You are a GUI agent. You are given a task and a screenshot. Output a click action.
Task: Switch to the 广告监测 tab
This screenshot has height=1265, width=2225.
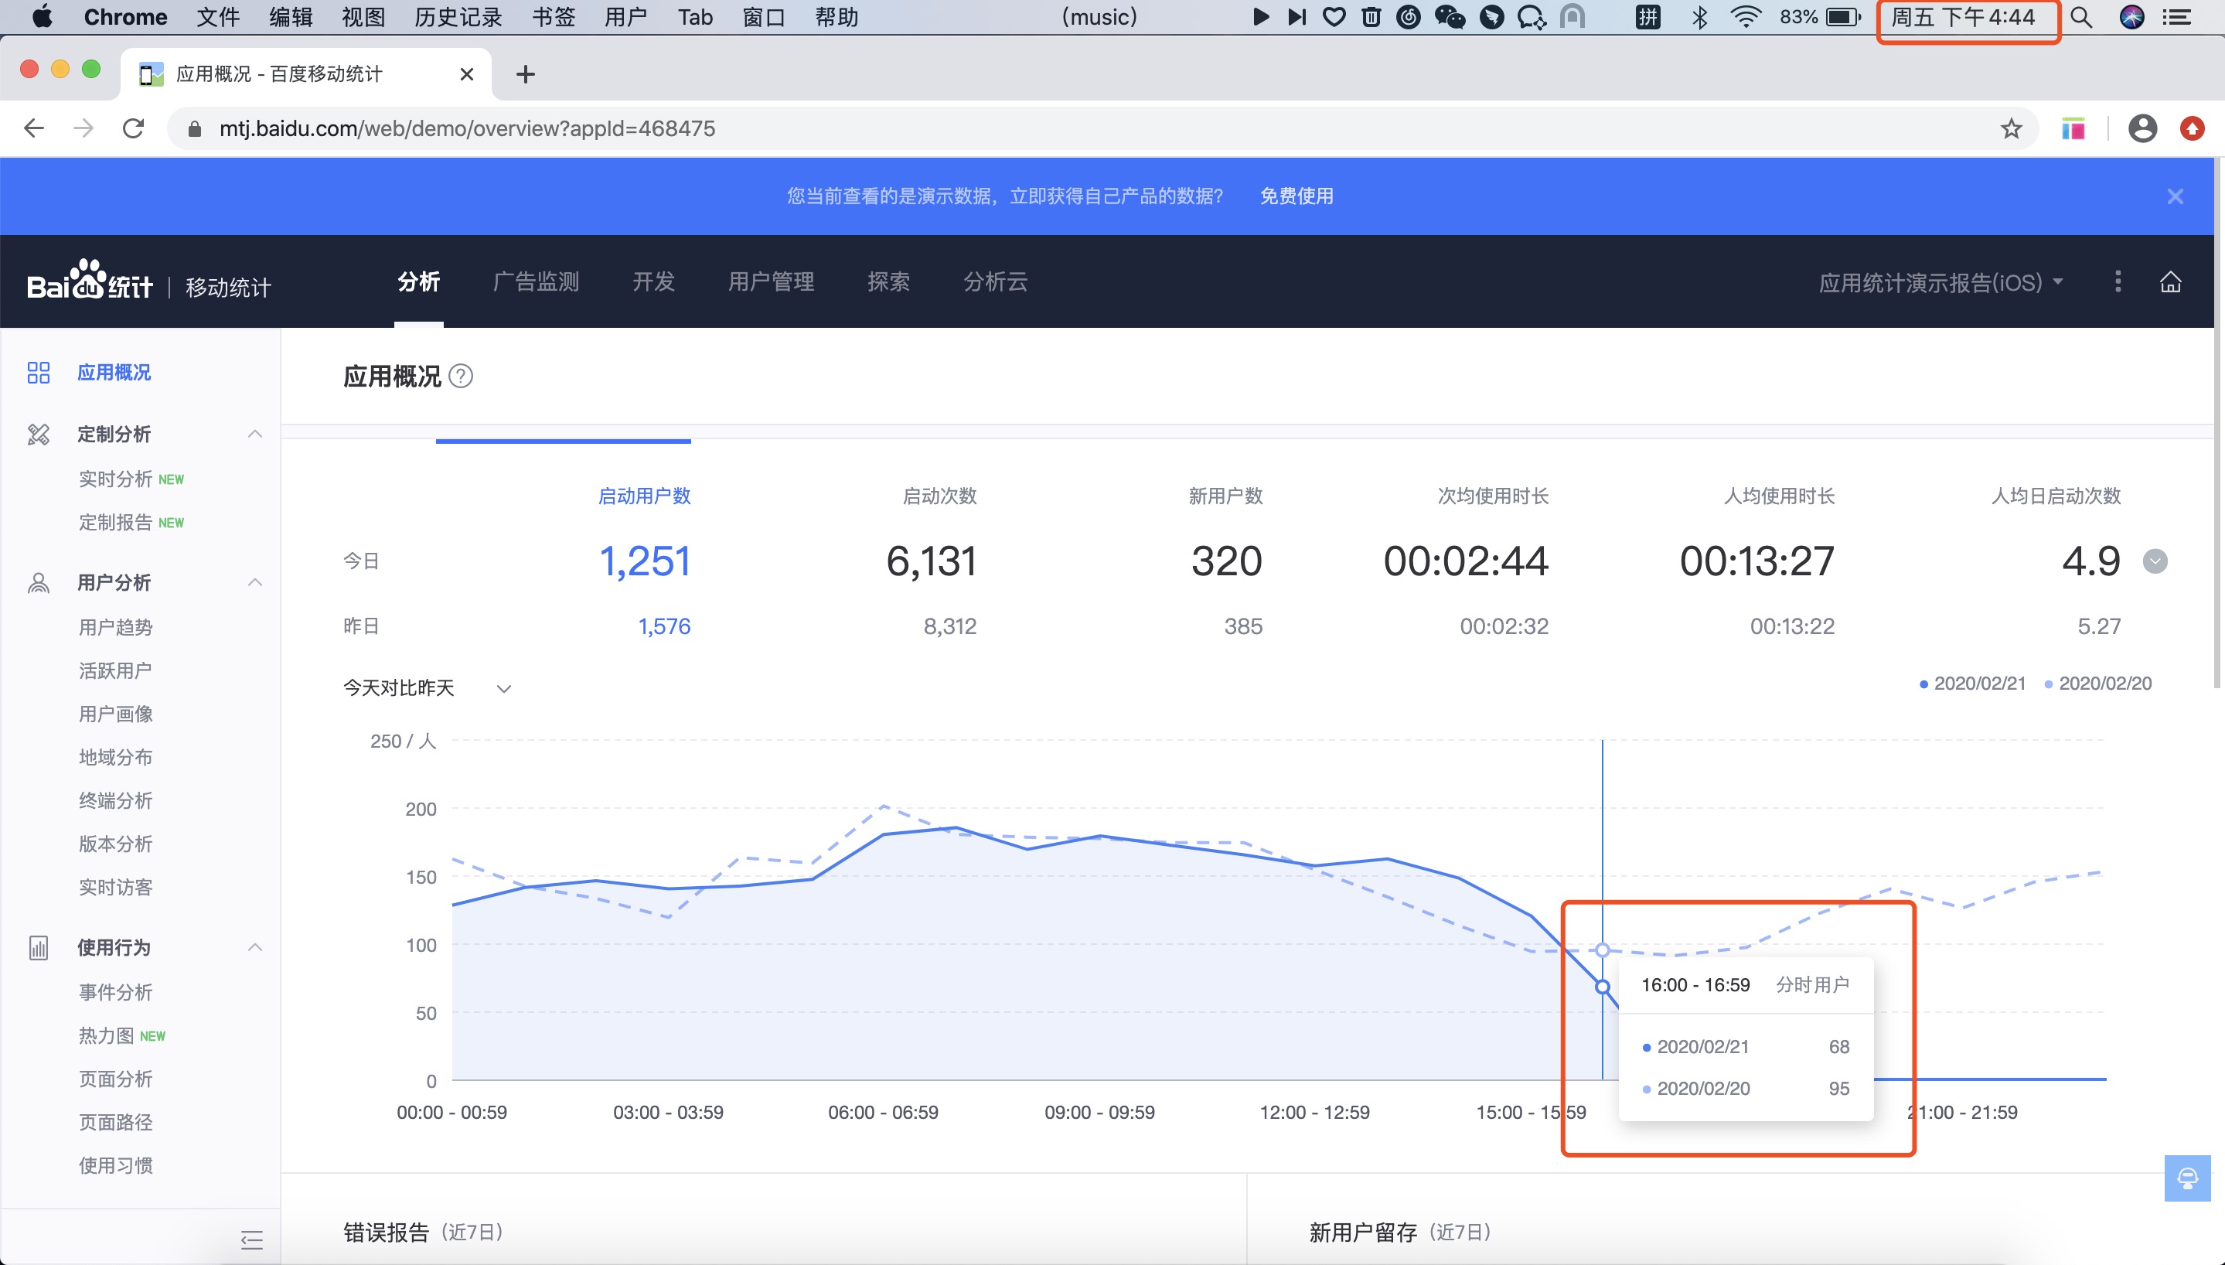coord(536,281)
